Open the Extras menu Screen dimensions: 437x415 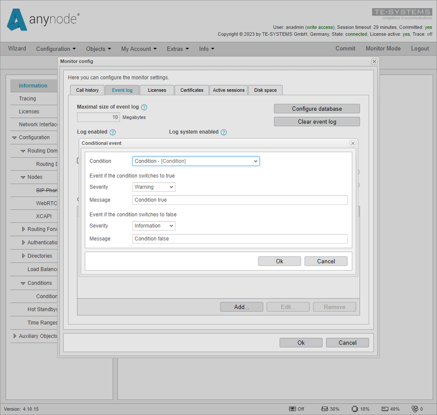click(x=177, y=49)
